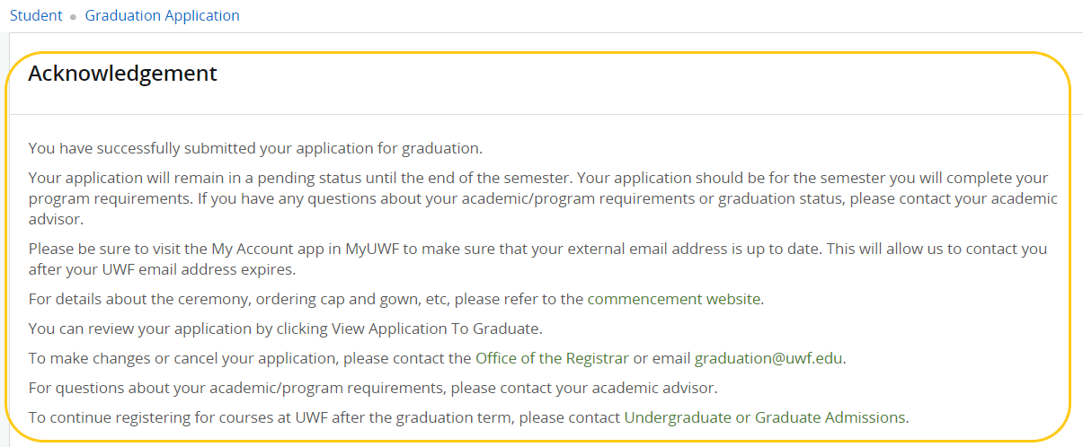Click the breadcrumb separator dot
The image size is (1083, 447).
(74, 17)
